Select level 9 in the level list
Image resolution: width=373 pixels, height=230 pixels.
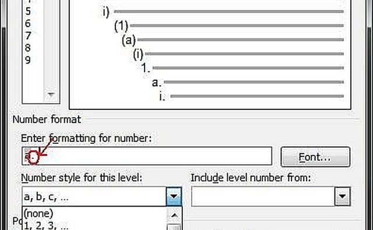click(x=28, y=60)
